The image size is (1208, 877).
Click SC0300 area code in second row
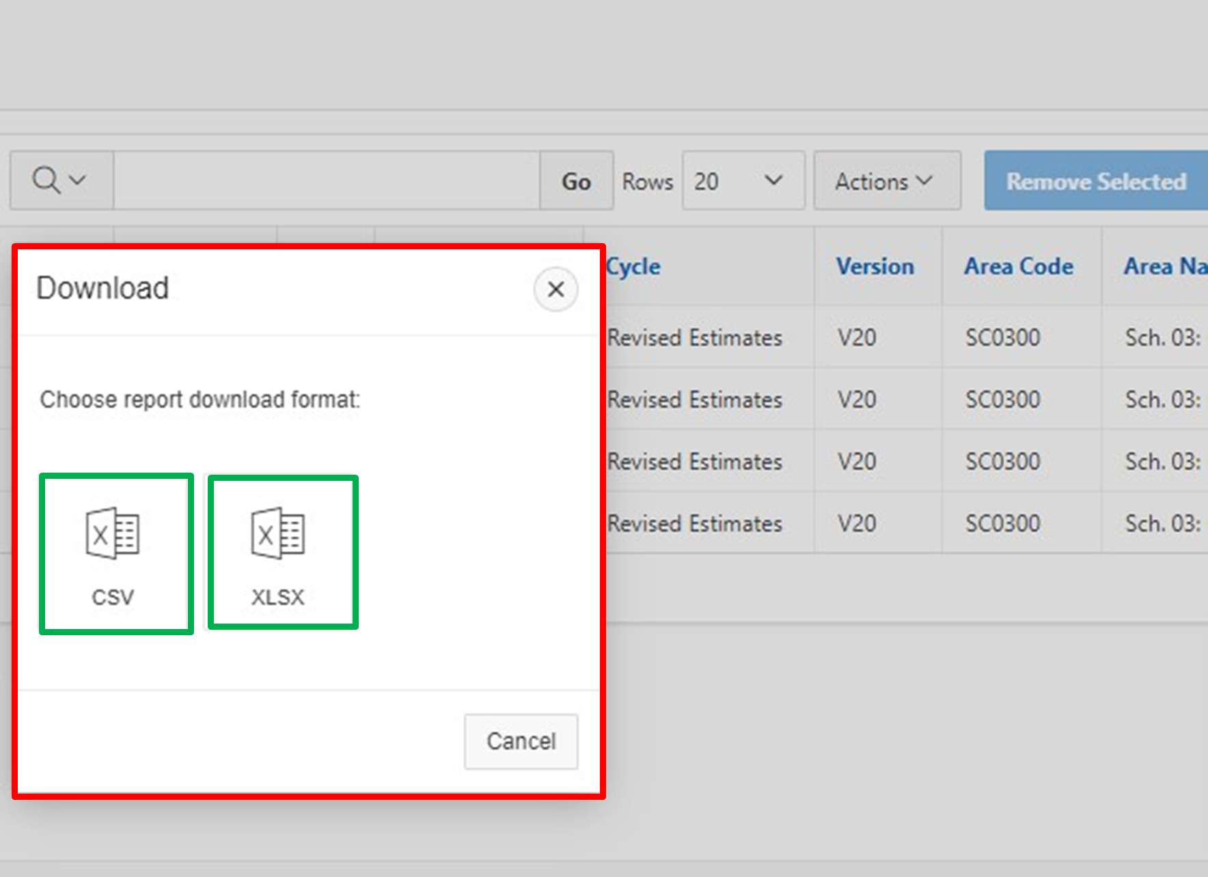tap(1002, 400)
